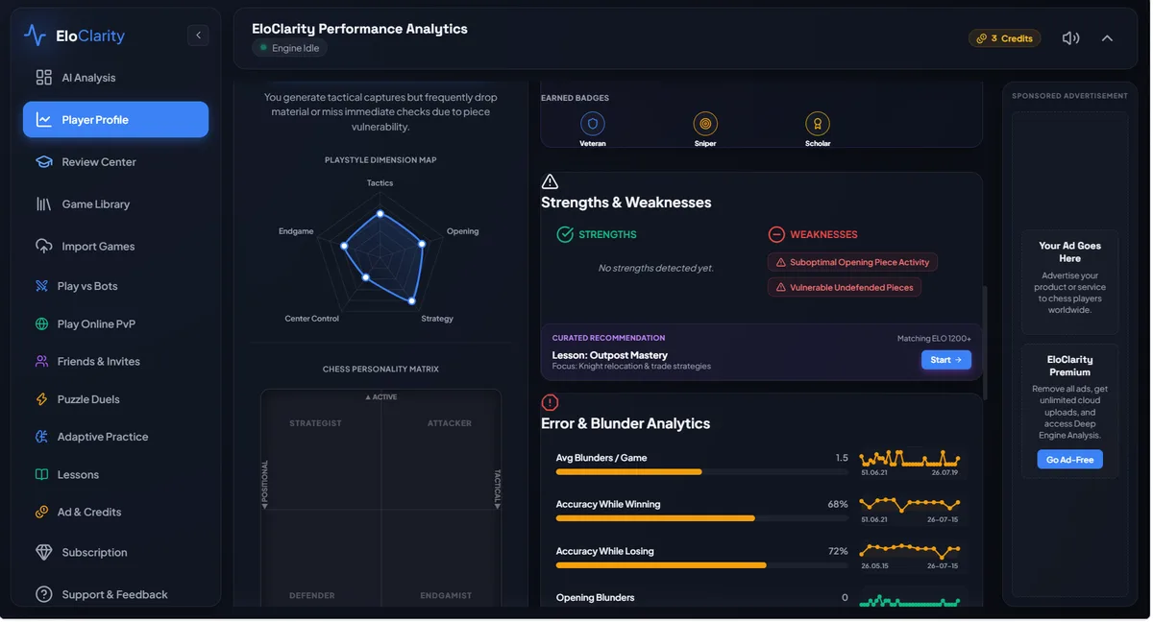The height and width of the screenshot is (622, 1153).
Task: Collapse the sidebar with the chevron button
Action: point(198,36)
